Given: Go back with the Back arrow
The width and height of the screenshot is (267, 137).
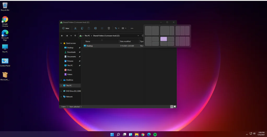Looking at the screenshot, I should point(62,36).
